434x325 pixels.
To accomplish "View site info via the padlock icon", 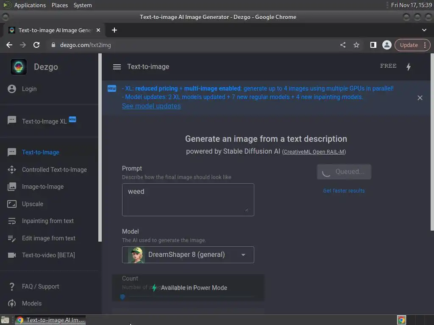I will point(53,45).
